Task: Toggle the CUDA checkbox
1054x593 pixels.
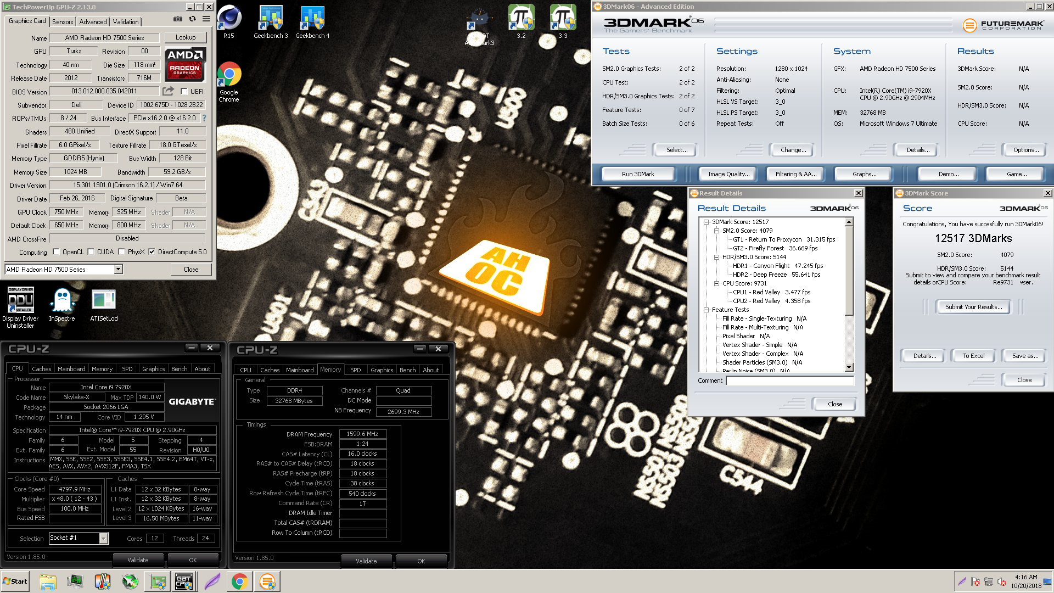Action: (x=91, y=252)
